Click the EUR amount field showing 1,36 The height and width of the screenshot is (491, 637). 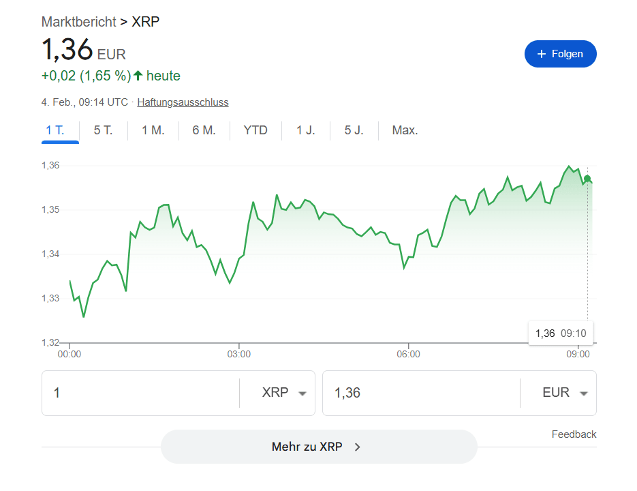tap(421, 393)
